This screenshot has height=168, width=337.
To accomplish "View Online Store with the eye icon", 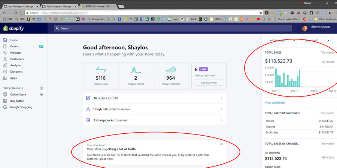I will coord(42,95).
